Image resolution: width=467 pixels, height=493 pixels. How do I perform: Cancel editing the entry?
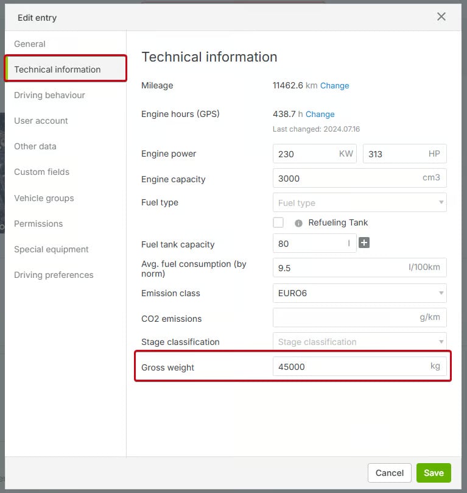(x=389, y=473)
